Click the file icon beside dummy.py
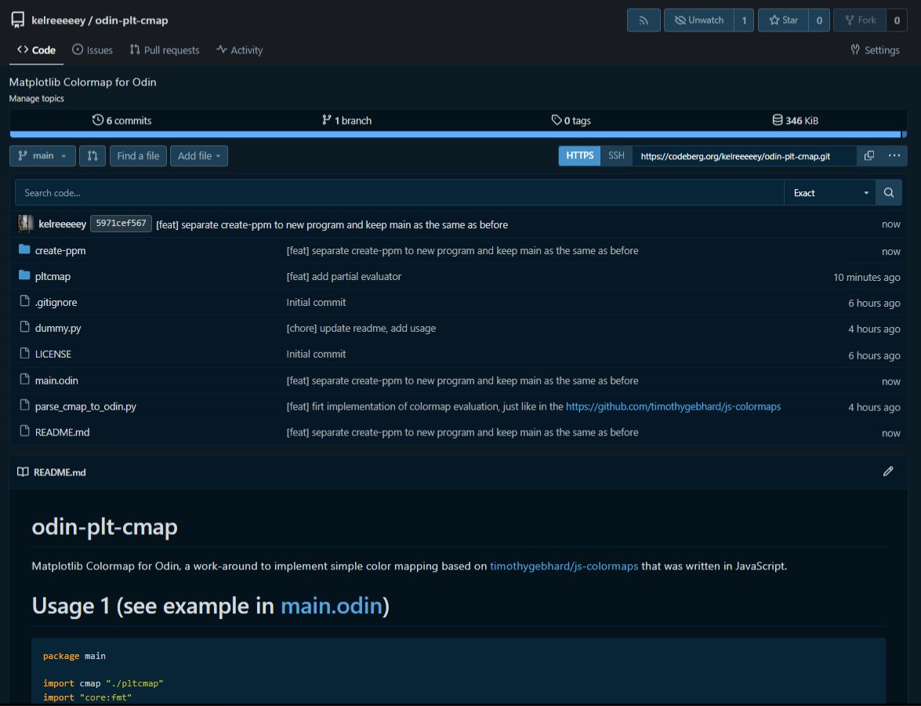This screenshot has width=921, height=706. pos(24,327)
